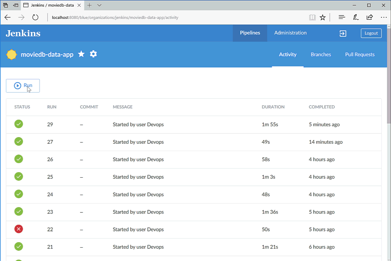
Task: Click the DURATION column header
Action: 273,107
